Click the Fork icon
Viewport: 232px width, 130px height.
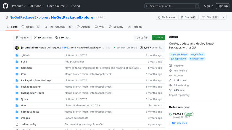[182, 17]
